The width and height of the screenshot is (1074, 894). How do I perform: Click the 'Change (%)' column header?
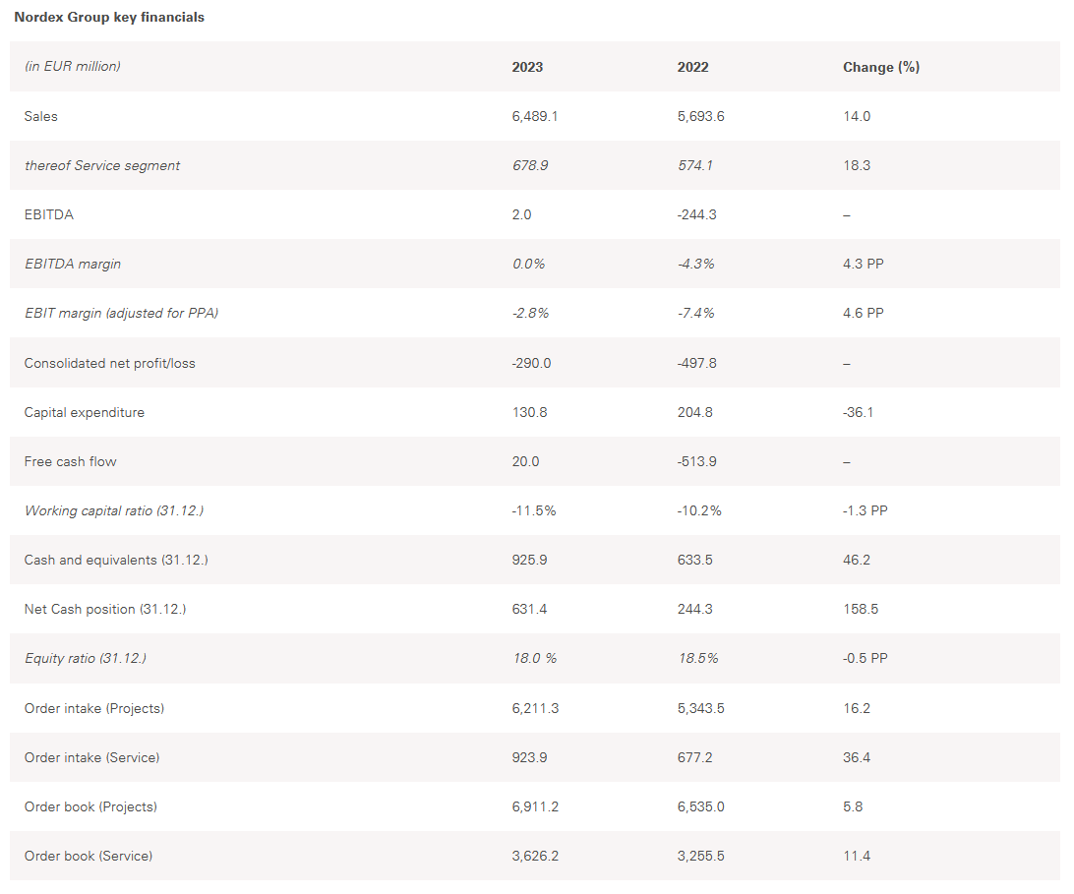coord(880,67)
